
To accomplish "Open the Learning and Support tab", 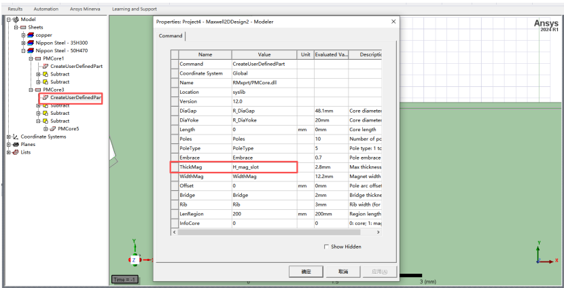I will 134,9.
